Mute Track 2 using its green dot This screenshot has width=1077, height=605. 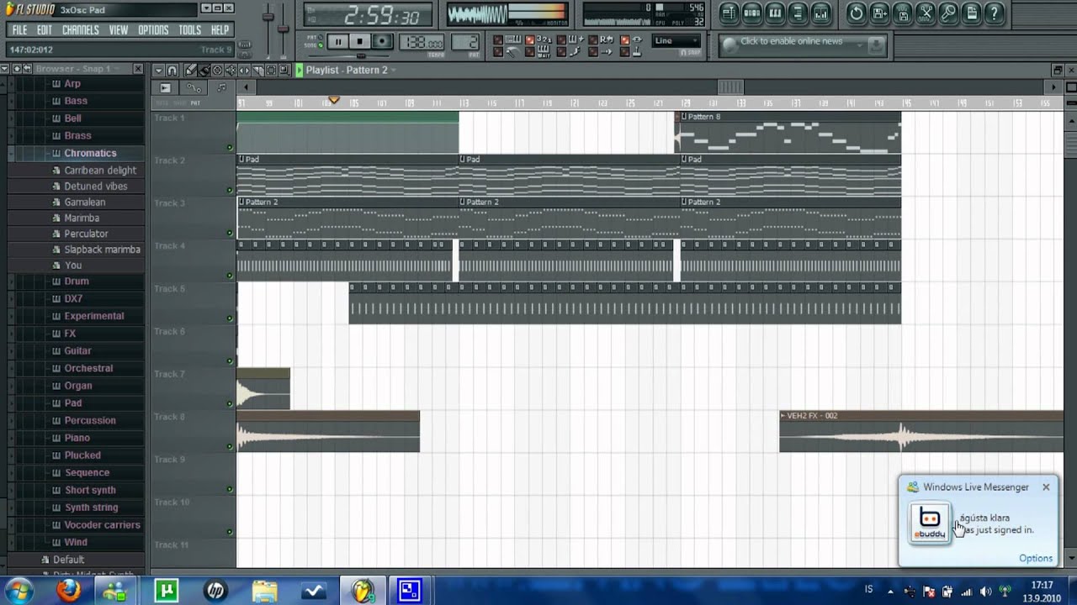pos(230,191)
